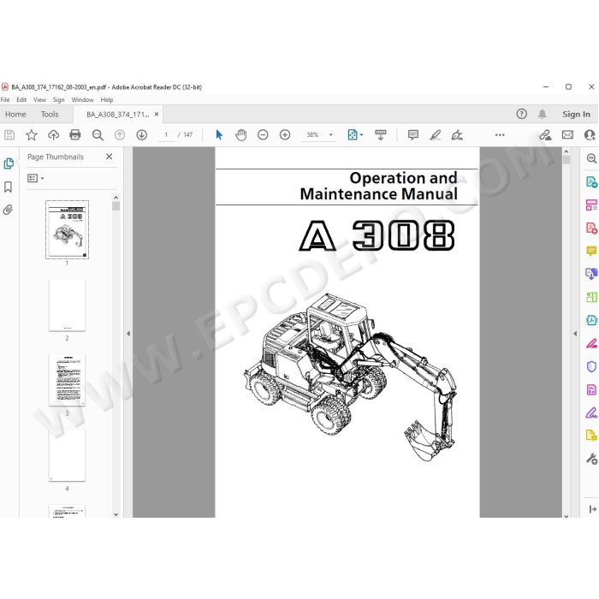The image size is (599, 599).
Task: Open the right pane search tool
Action: click(591, 158)
